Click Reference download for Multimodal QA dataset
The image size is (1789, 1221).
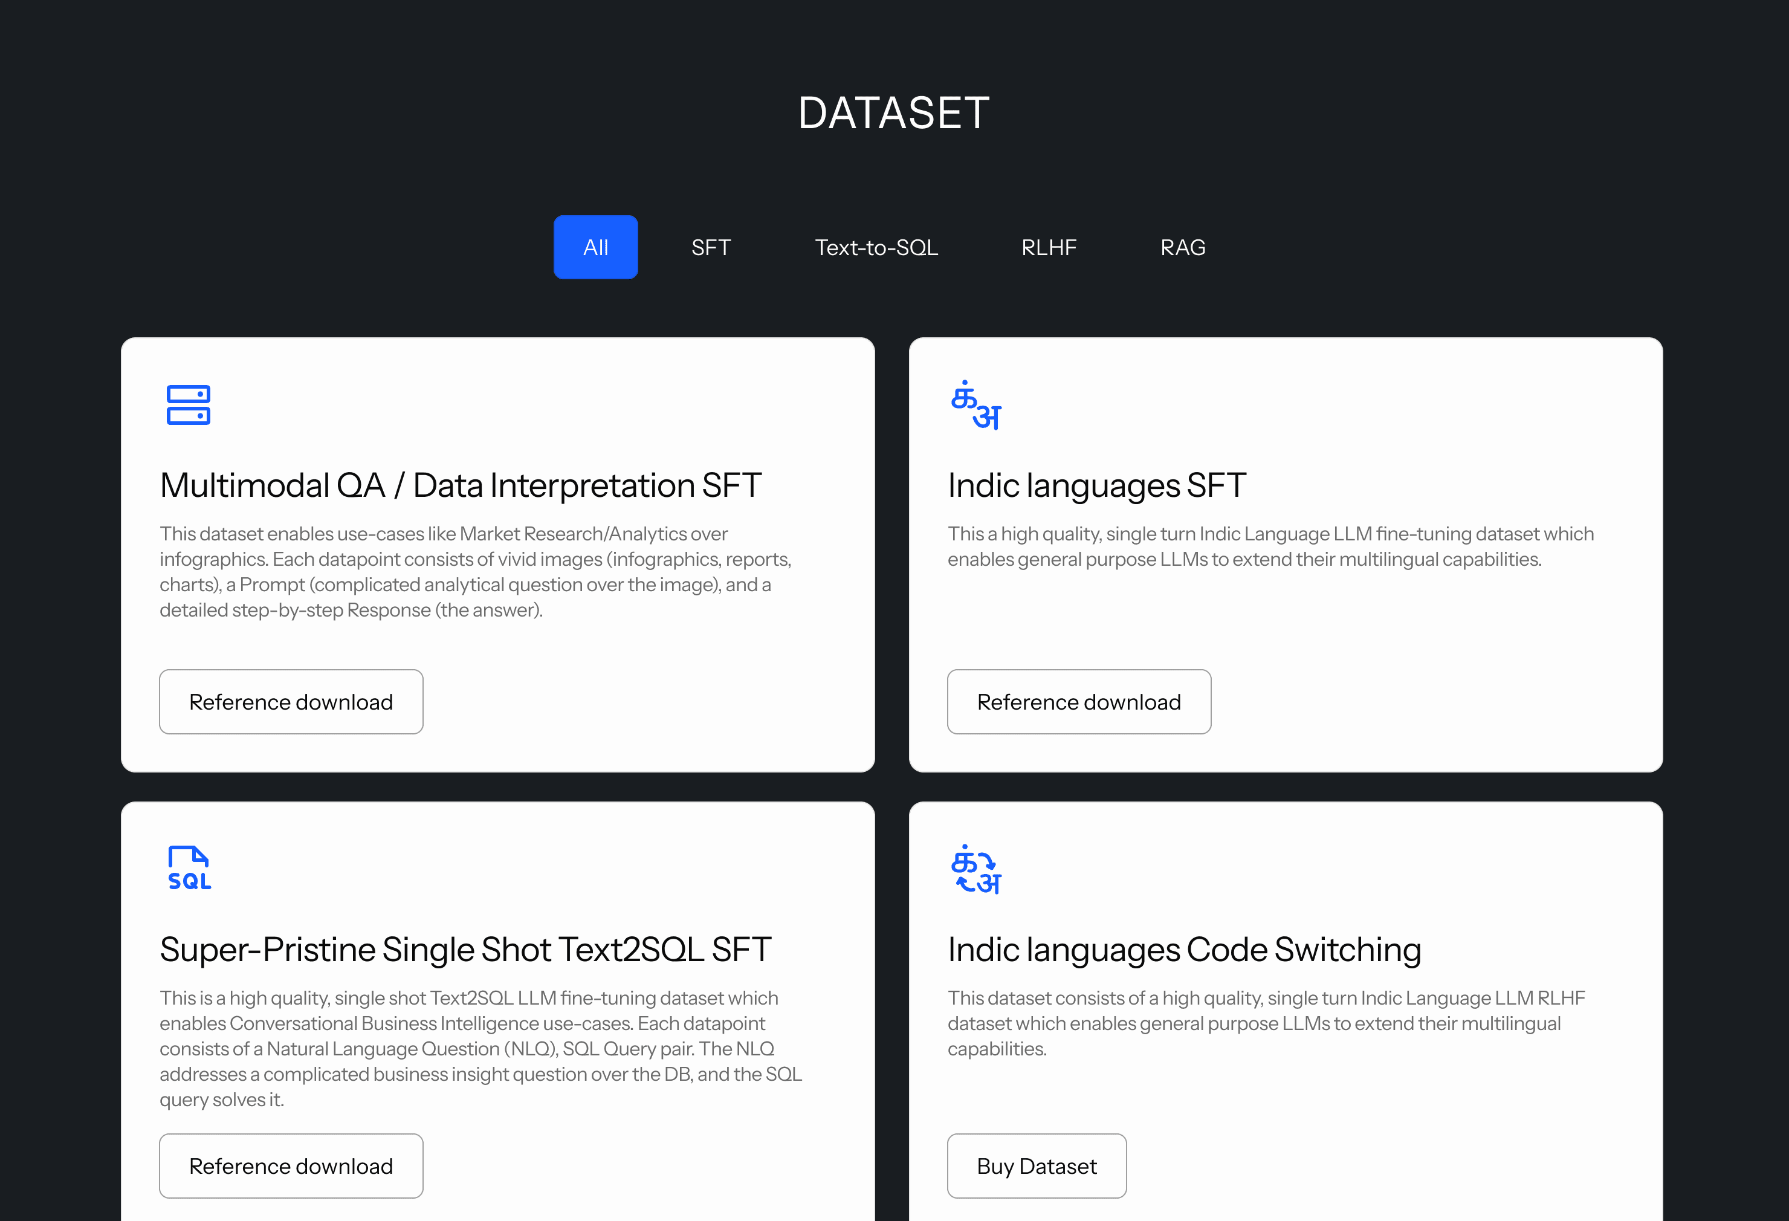[291, 701]
